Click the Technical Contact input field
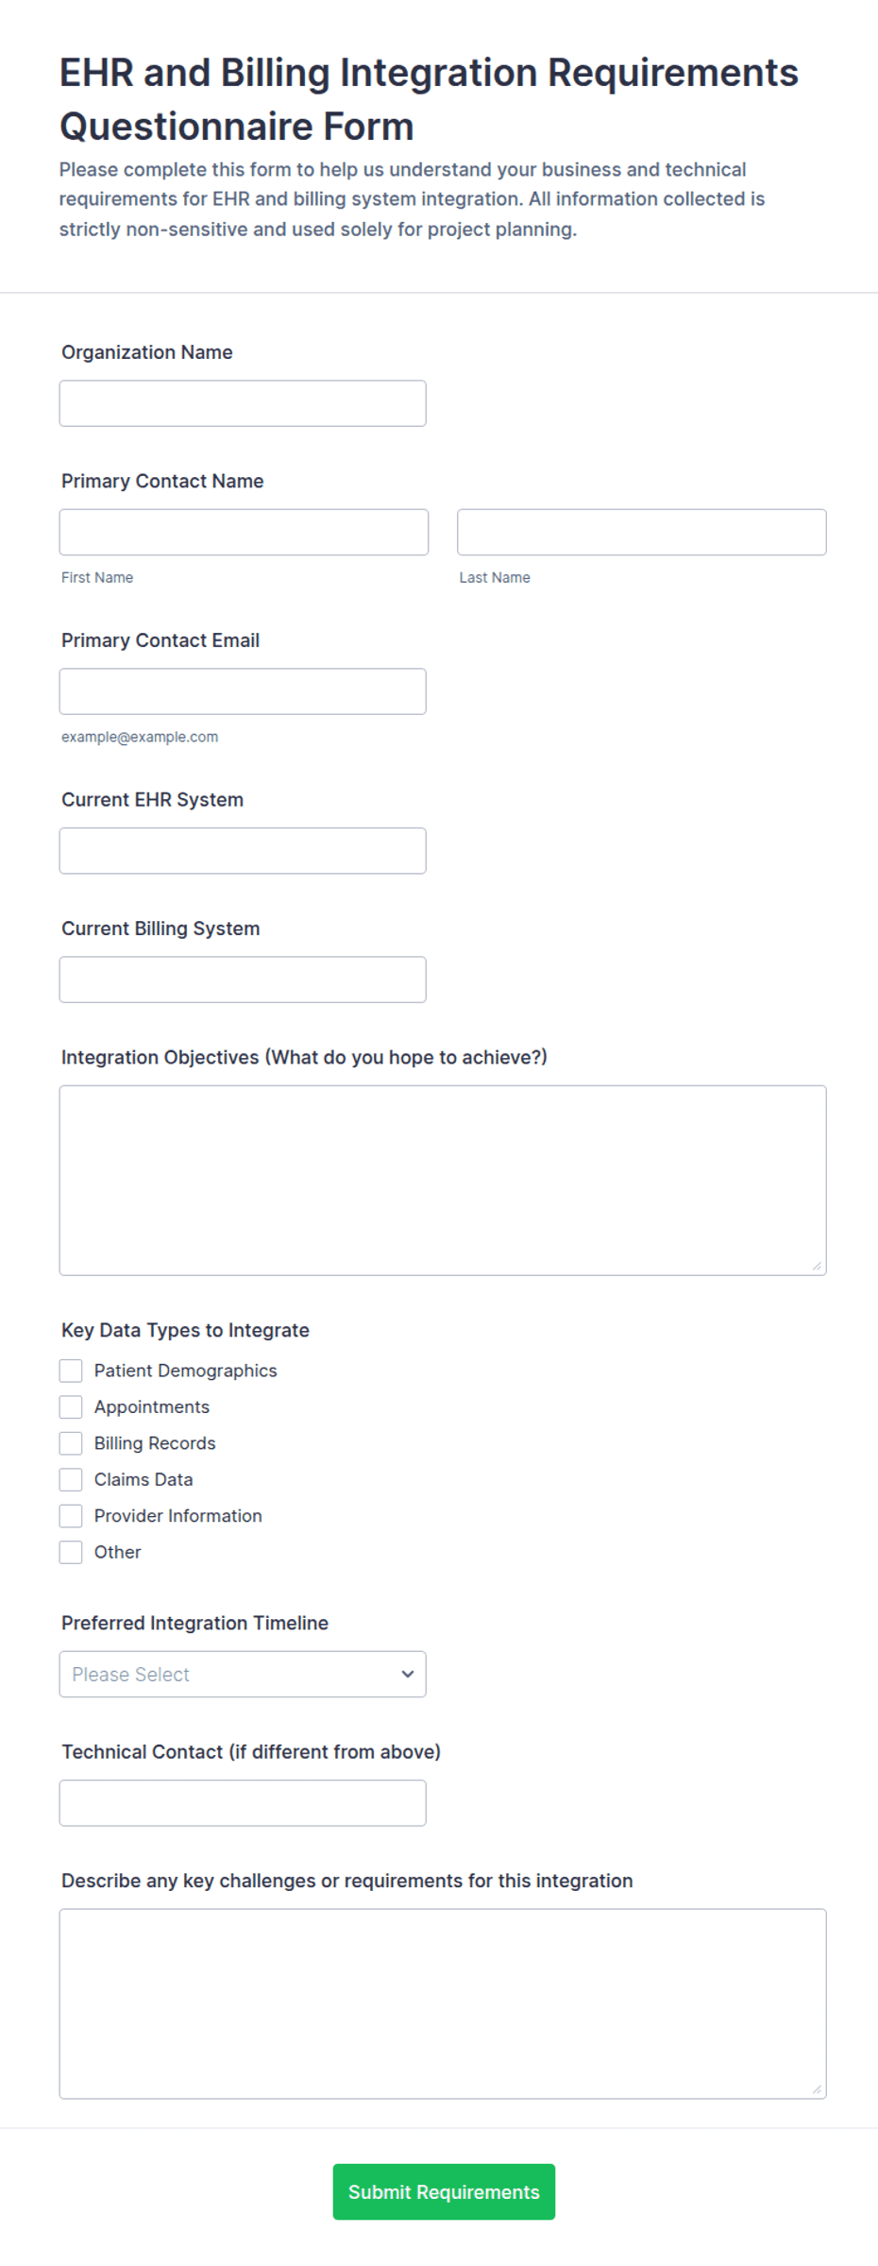 [243, 1804]
